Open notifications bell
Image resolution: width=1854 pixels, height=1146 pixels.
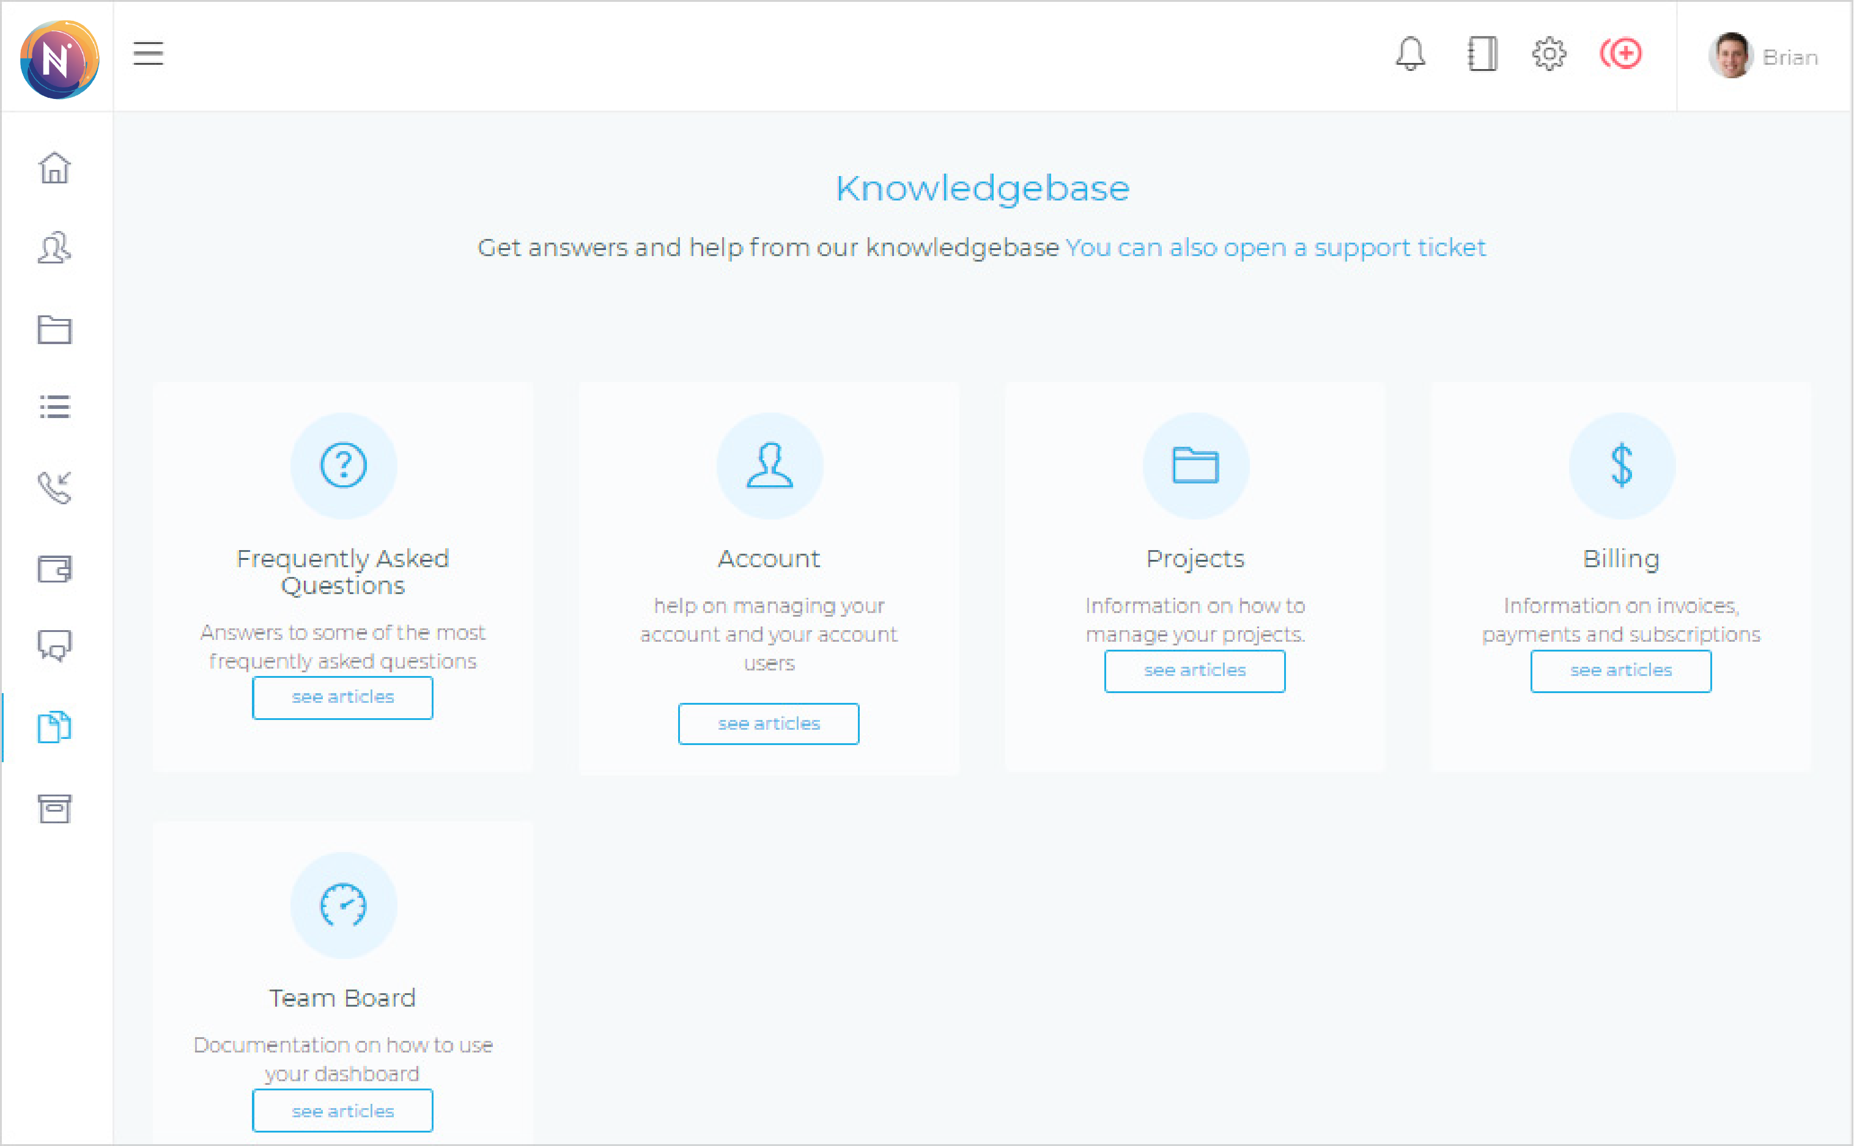pos(1411,54)
